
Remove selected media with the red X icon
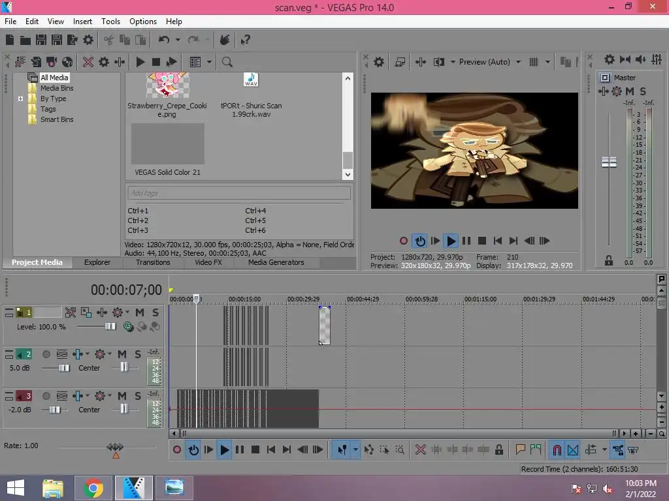(88, 62)
